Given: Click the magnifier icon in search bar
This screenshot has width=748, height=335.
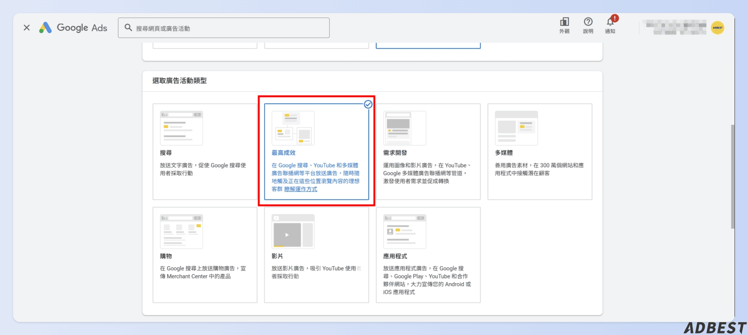Looking at the screenshot, I should 128,27.
